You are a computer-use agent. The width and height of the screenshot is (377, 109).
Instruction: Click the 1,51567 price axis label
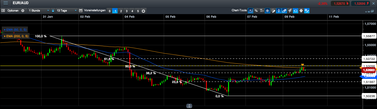[369, 82]
